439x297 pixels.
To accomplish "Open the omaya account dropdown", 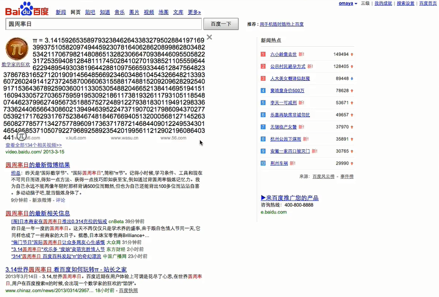I will [x=348, y=4].
